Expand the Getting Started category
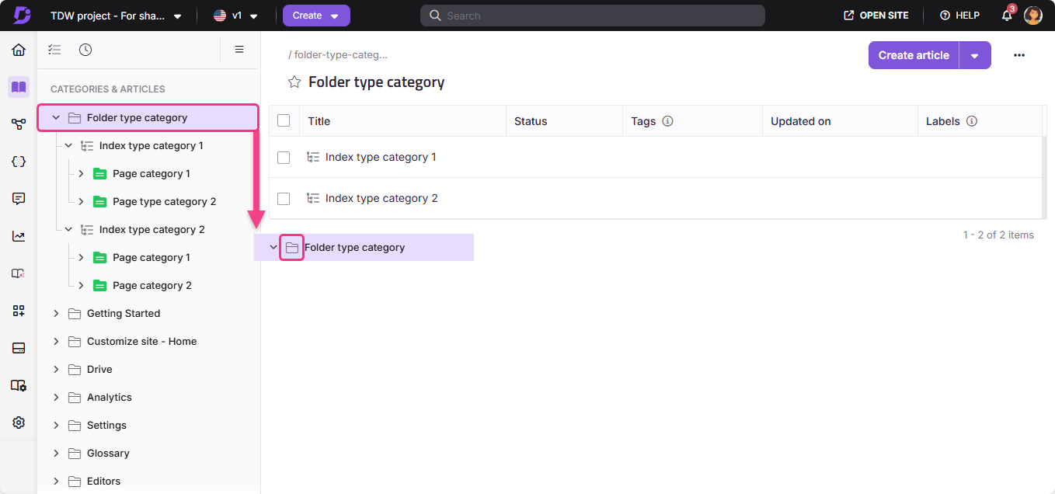 tap(55, 313)
